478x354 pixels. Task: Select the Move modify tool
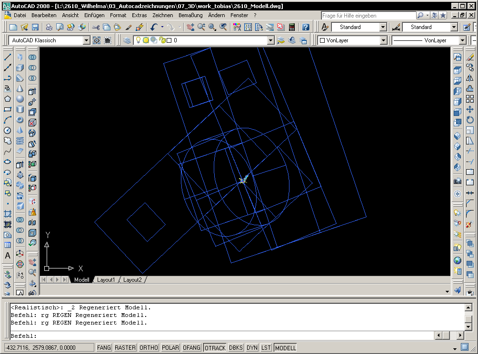coord(470,109)
